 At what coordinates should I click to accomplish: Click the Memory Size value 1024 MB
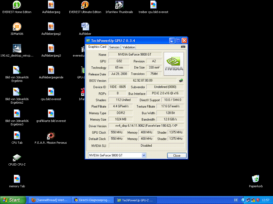point(121,119)
